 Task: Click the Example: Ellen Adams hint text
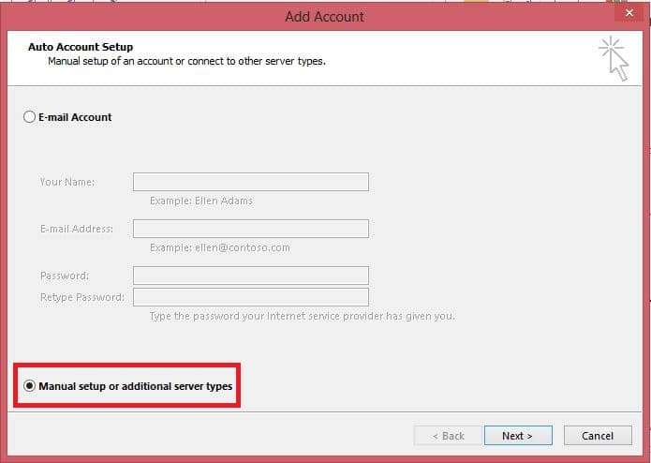coord(200,201)
